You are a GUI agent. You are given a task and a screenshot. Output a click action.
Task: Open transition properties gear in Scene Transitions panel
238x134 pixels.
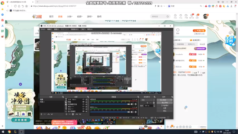(x=154, y=103)
